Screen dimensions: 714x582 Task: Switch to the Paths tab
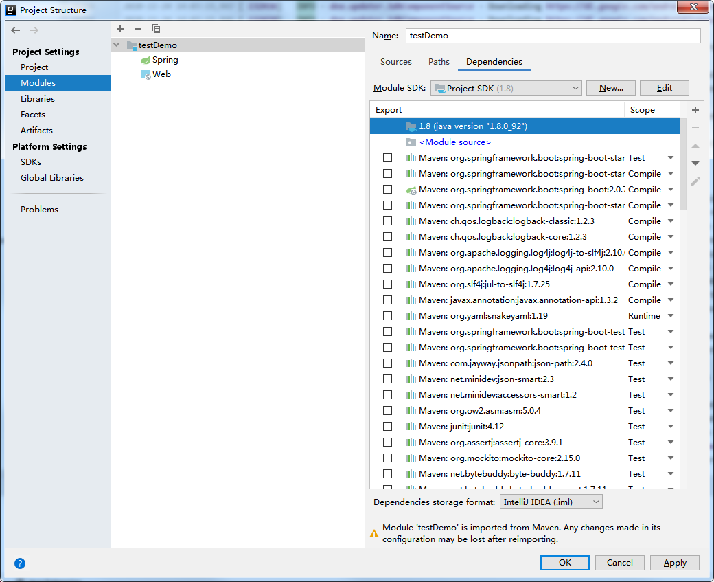click(x=439, y=62)
